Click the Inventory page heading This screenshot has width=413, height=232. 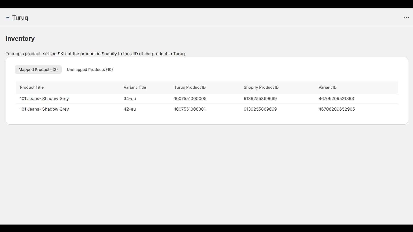[x=20, y=39]
